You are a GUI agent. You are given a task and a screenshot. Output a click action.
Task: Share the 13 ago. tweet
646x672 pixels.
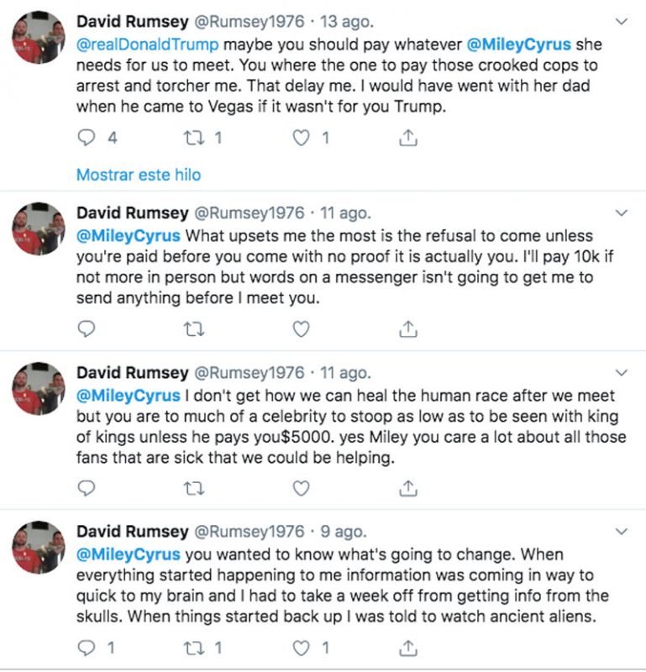click(407, 138)
